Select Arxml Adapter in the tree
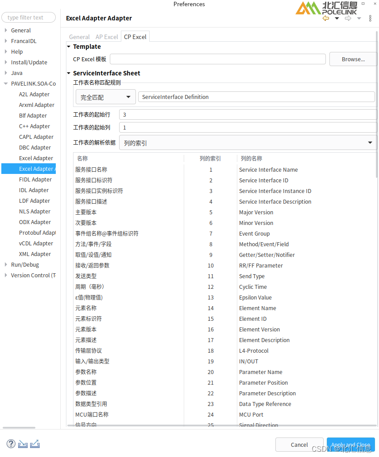This screenshot has height=457, width=379. (37, 105)
